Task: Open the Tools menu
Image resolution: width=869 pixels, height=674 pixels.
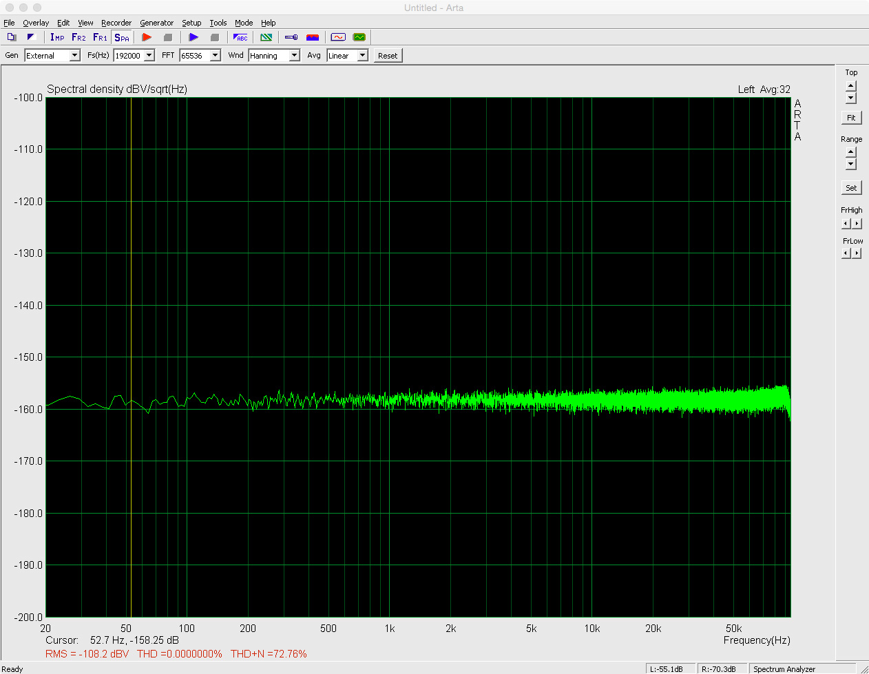Action: [x=218, y=23]
